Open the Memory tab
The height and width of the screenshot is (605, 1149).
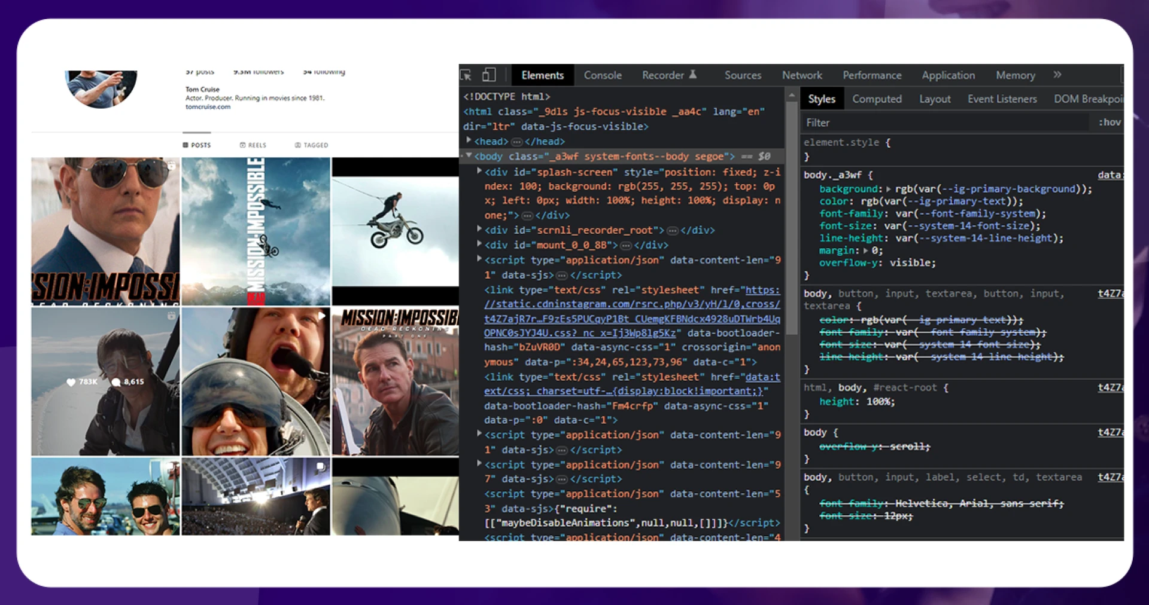(x=1015, y=75)
